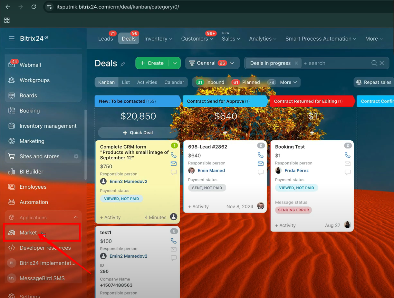Click the search magnifier icon in filter bar
394x298 pixels.
point(374,63)
